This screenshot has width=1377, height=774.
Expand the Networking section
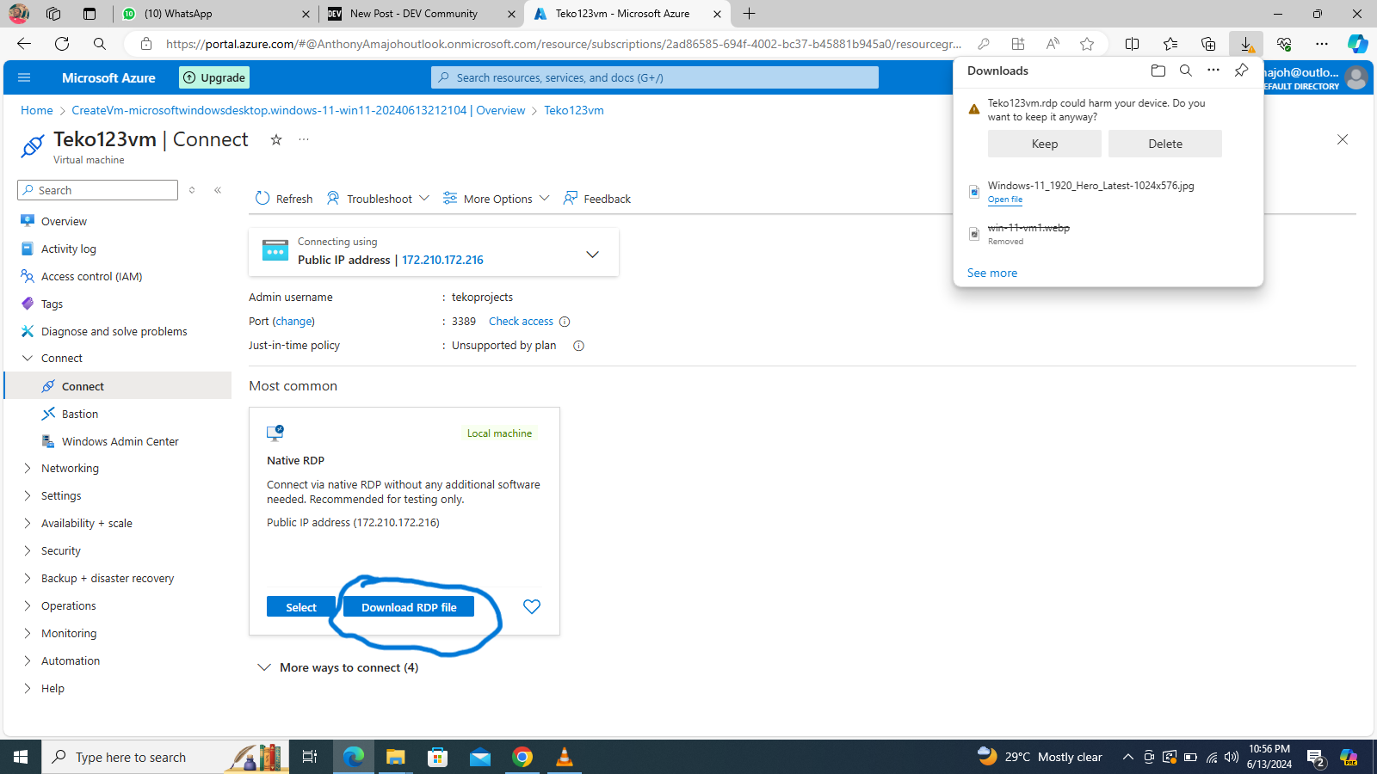(x=70, y=468)
